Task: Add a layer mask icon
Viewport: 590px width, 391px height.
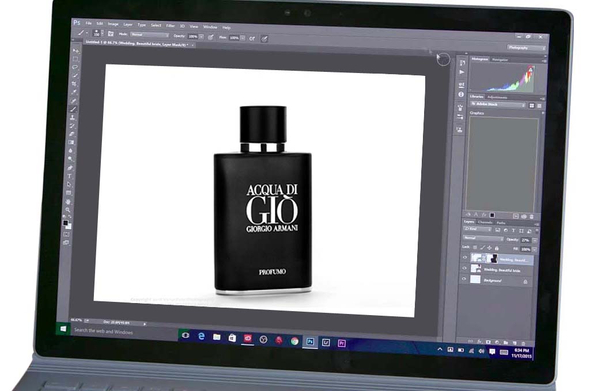Action: (x=488, y=342)
